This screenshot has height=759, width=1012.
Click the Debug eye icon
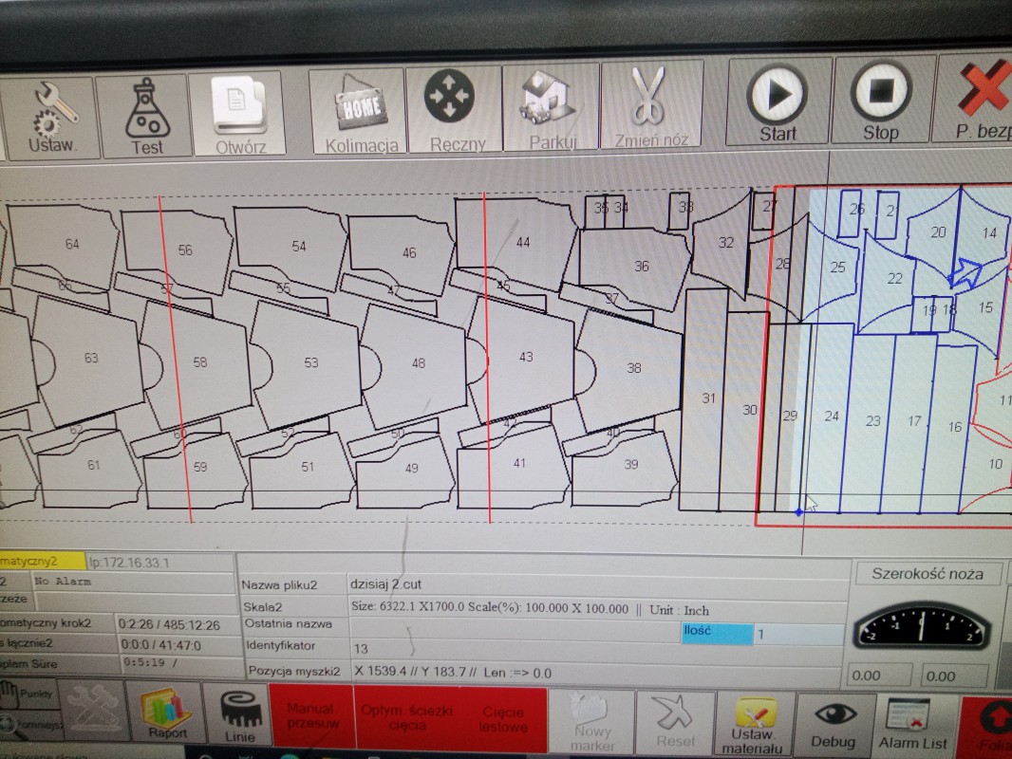click(832, 725)
